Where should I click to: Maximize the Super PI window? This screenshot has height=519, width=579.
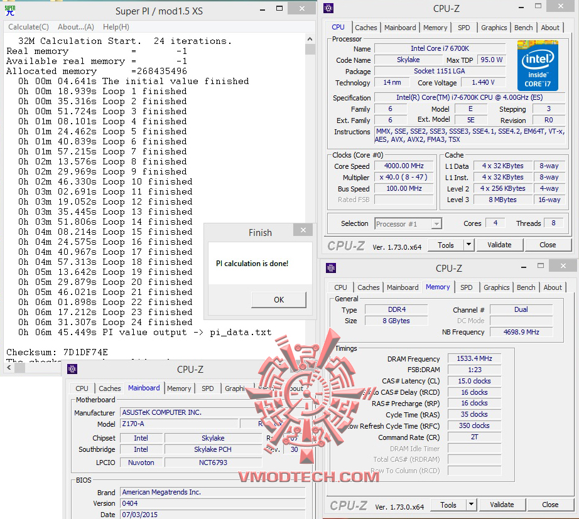(279, 9)
